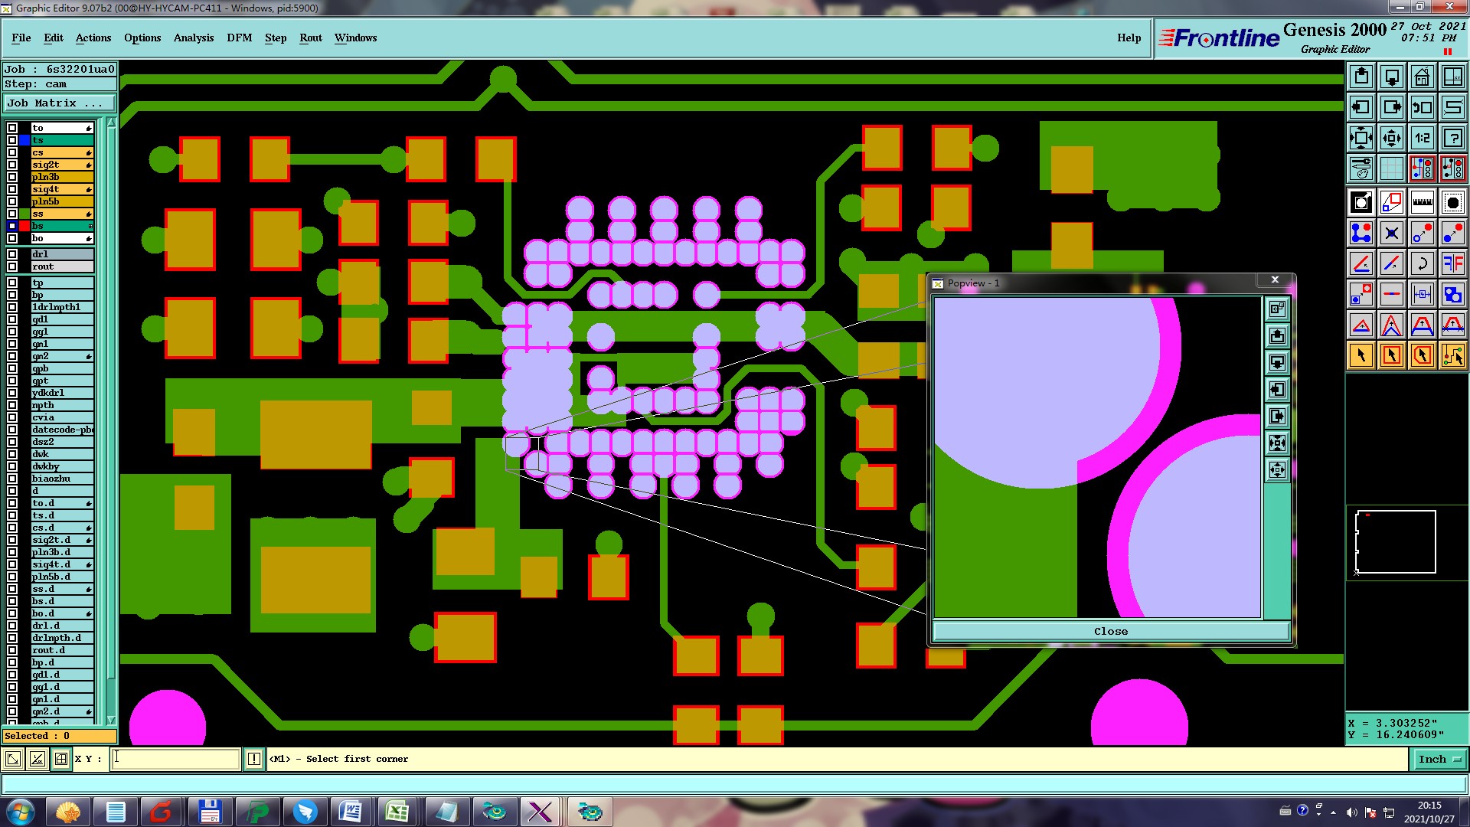This screenshot has width=1470, height=827.
Task: Click the rotate feature icon
Action: click(1423, 263)
